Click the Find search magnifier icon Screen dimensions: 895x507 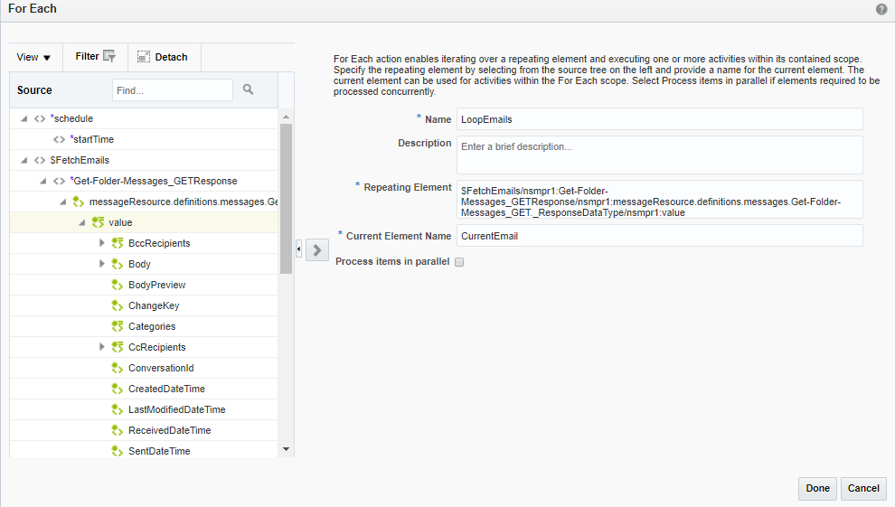(249, 90)
